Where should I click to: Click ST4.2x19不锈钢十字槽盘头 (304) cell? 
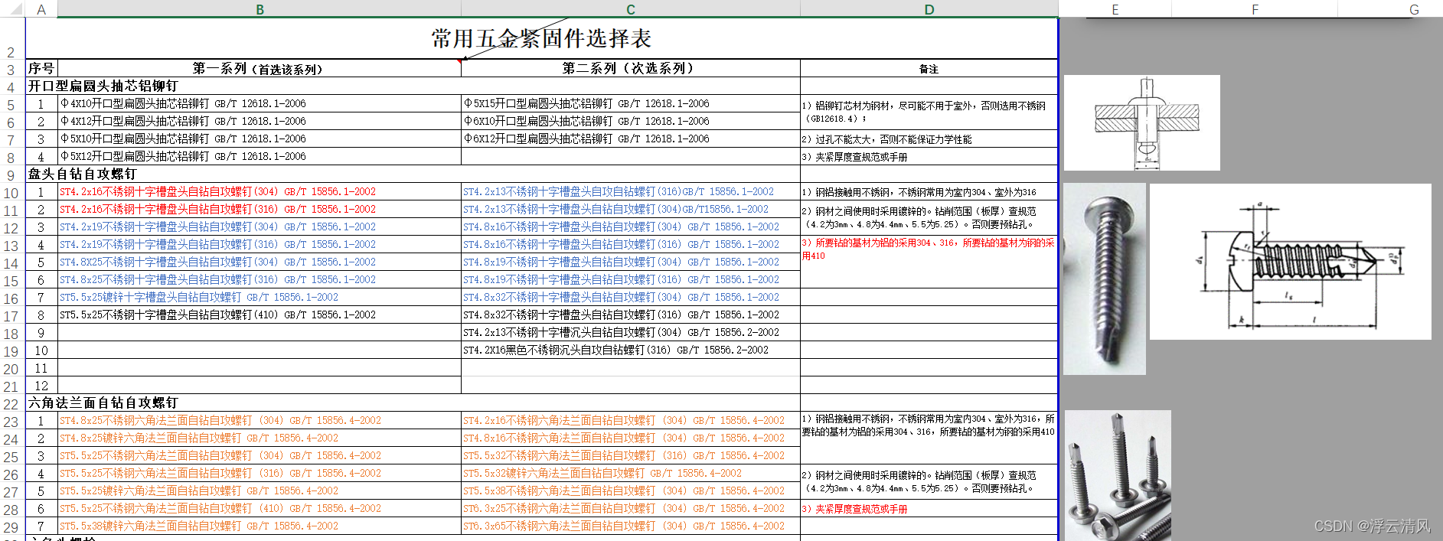click(259, 227)
